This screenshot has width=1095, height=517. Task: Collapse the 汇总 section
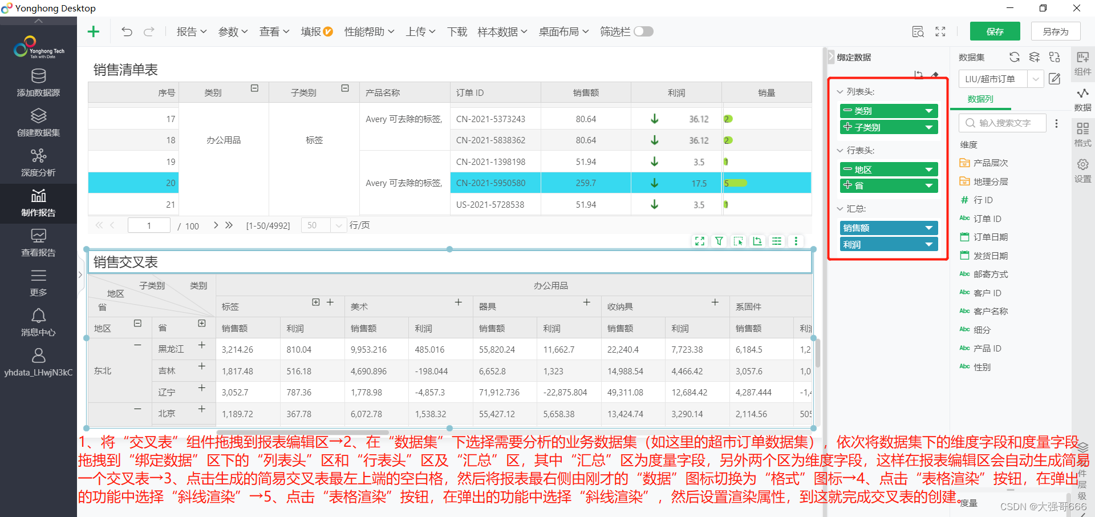click(x=839, y=209)
